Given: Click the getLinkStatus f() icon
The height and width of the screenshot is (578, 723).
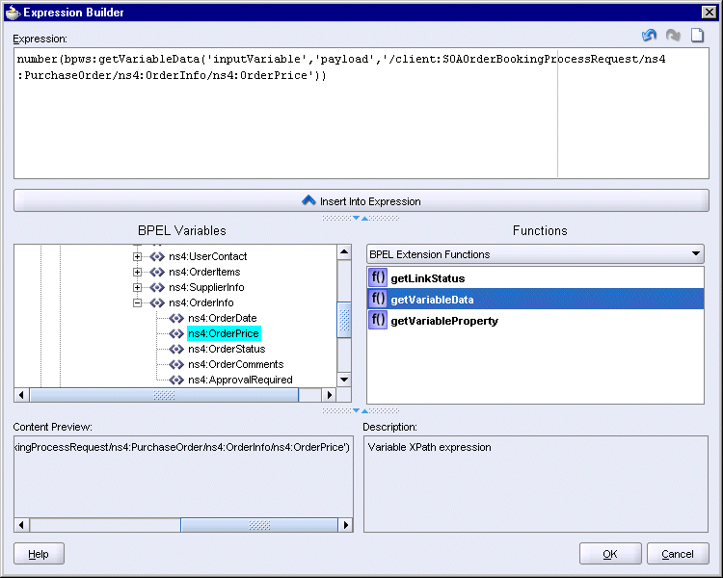Looking at the screenshot, I should pyautogui.click(x=378, y=278).
